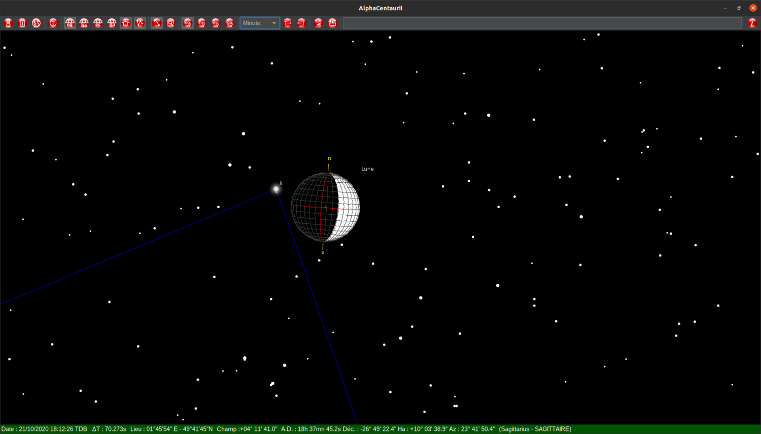Click the Earth location icon in toolbar
Screen dimensions: 761x434
tap(36, 22)
